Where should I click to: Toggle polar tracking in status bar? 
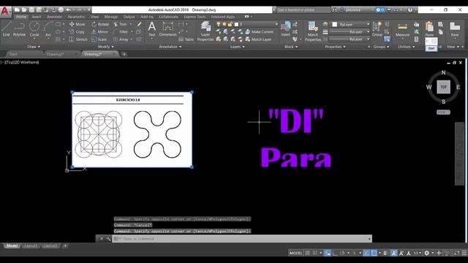point(342,254)
